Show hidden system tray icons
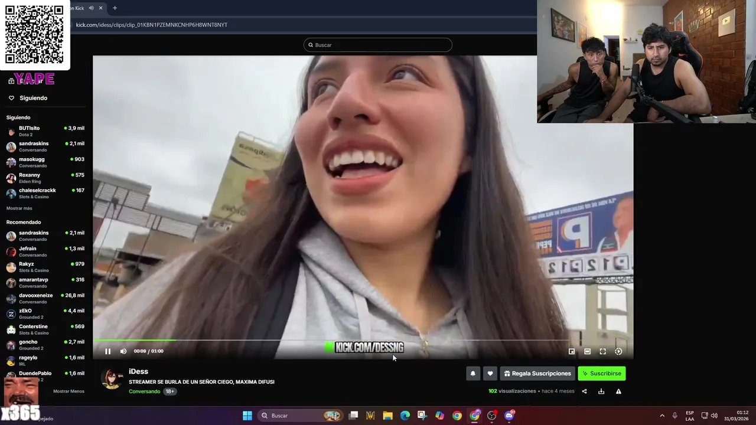Screen dimensions: 756x425 pyautogui.click(x=662, y=416)
